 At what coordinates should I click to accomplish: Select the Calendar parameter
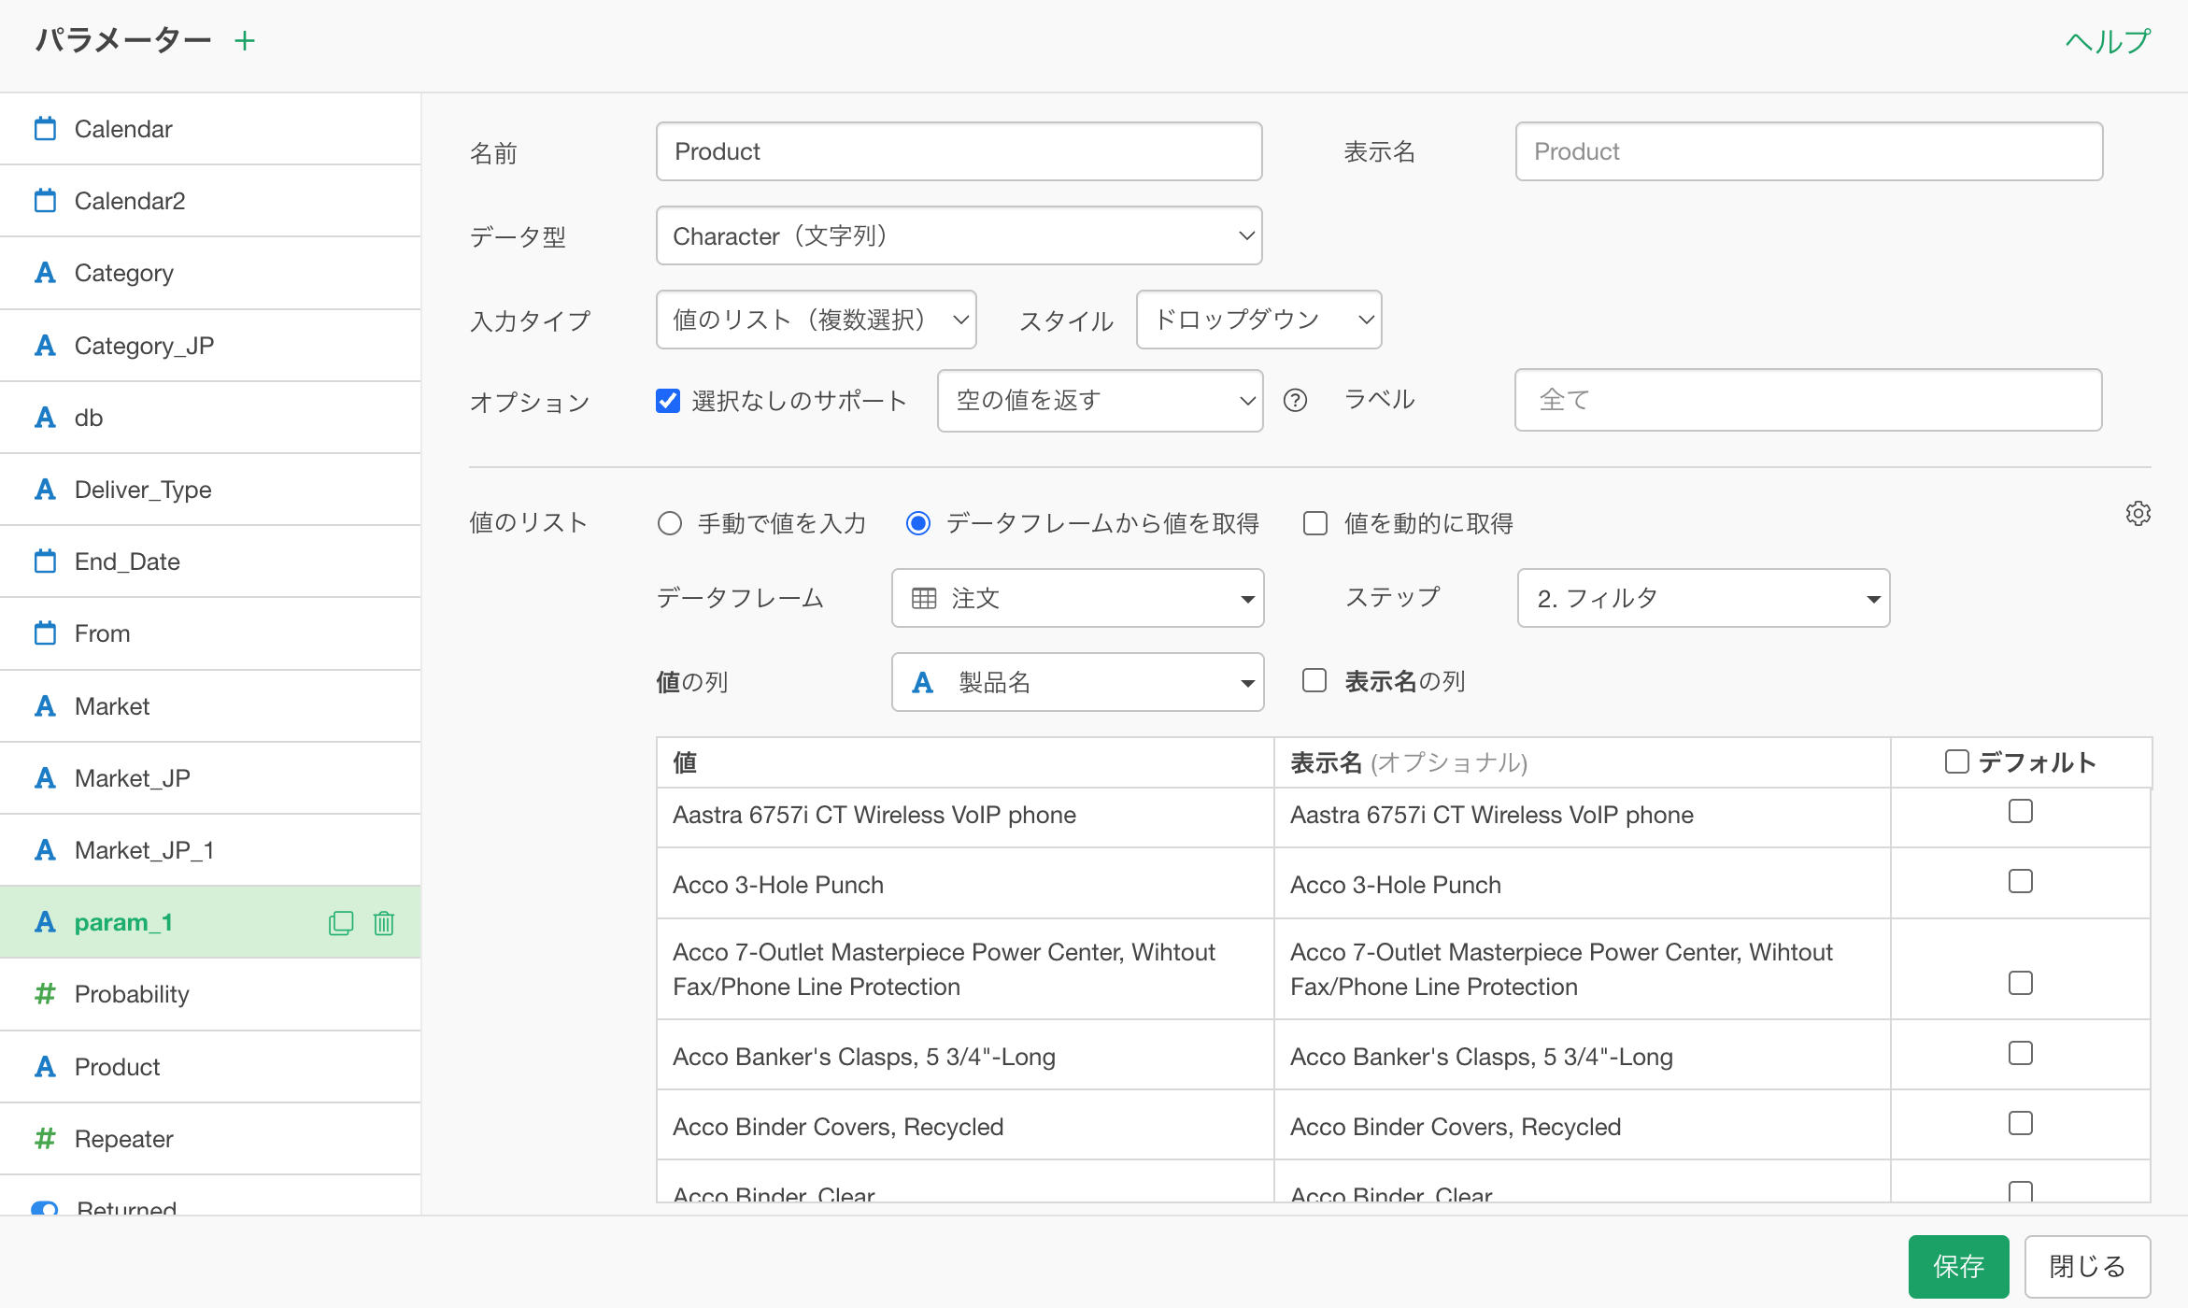210,129
